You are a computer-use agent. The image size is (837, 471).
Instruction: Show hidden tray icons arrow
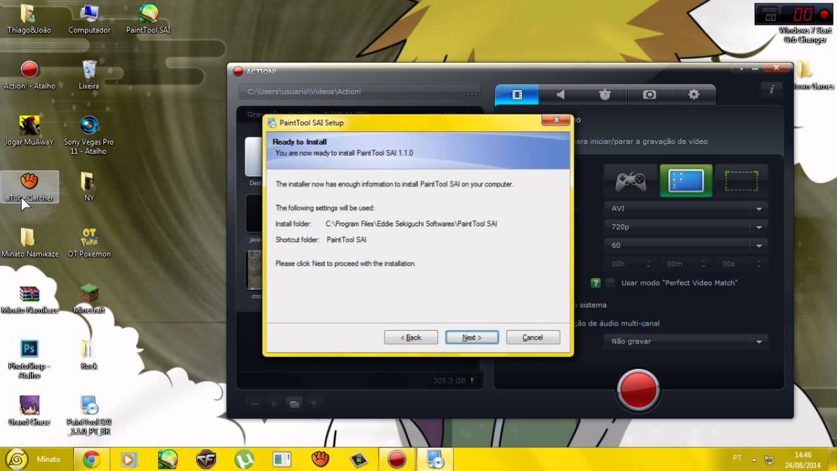(x=754, y=459)
